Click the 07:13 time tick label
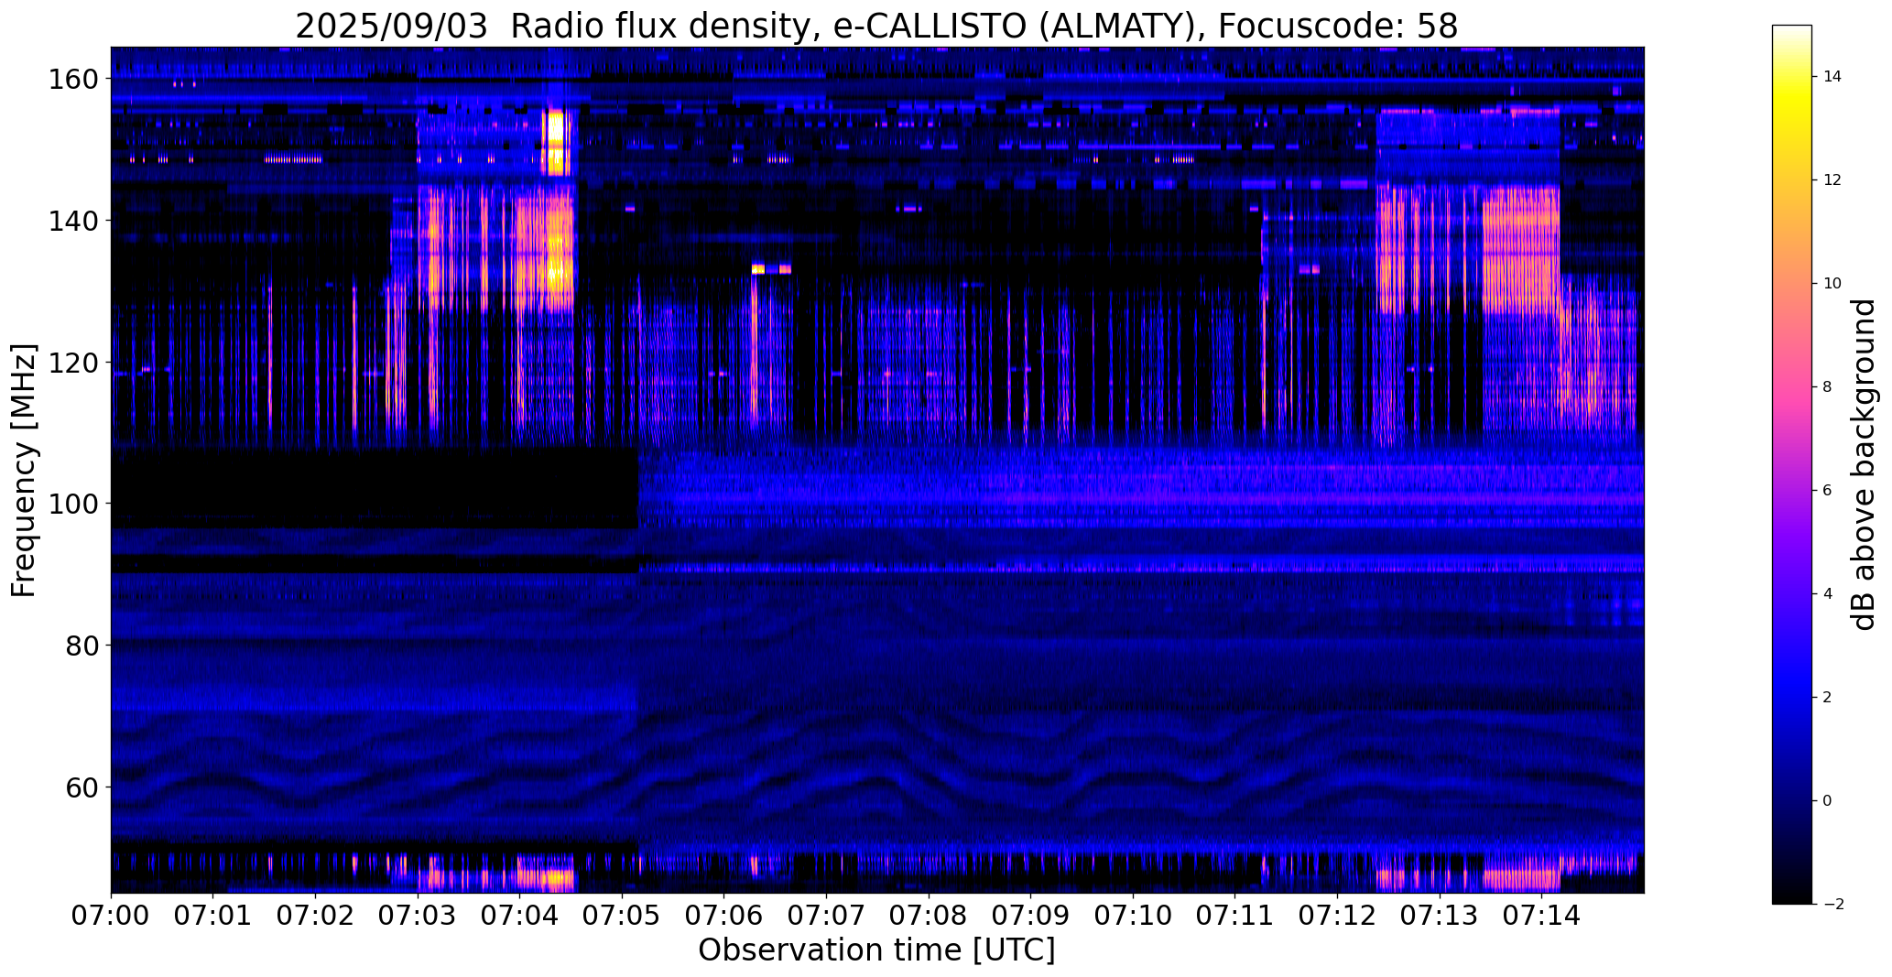 tap(1440, 915)
